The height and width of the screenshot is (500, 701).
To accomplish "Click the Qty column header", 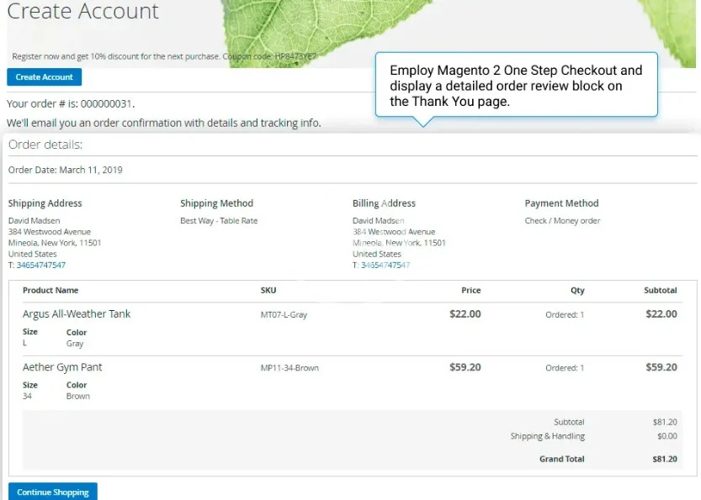I will tap(576, 291).
